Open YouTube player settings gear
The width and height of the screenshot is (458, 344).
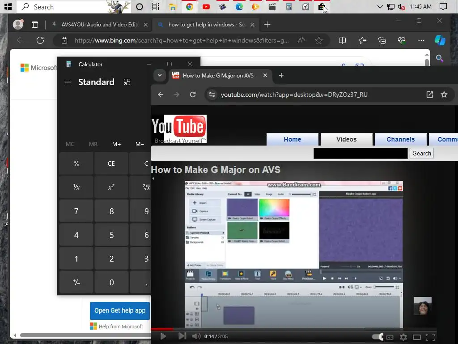coord(403,337)
